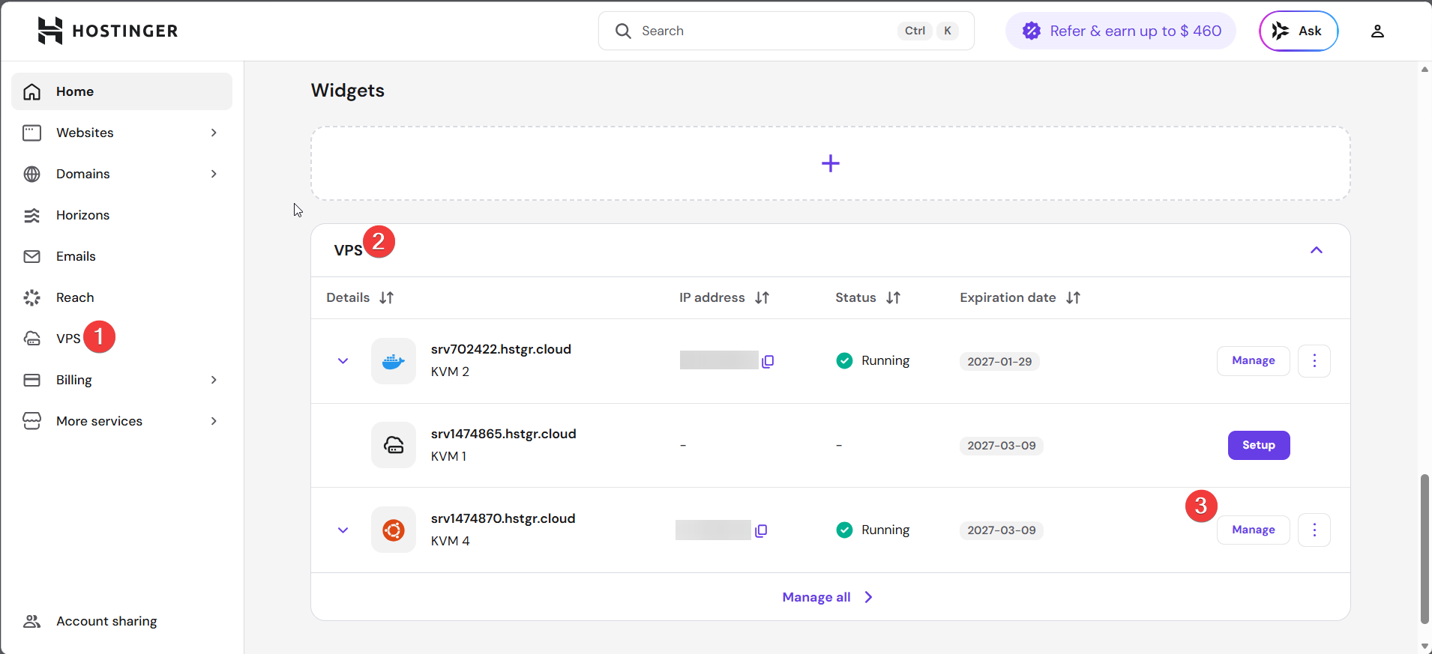Viewport: 1432px width, 654px height.
Task: Open the user profile icon
Action: (x=1377, y=31)
